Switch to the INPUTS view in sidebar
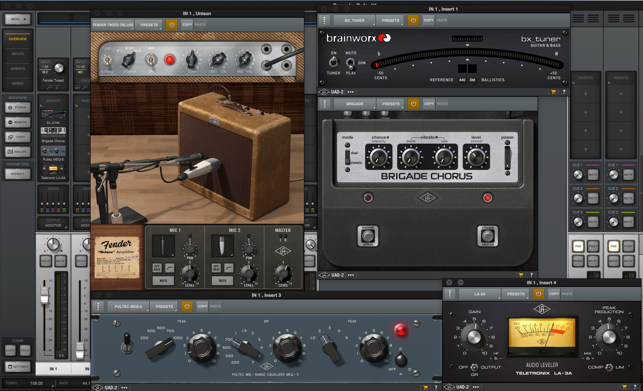The height and width of the screenshot is (391, 643). point(17,54)
